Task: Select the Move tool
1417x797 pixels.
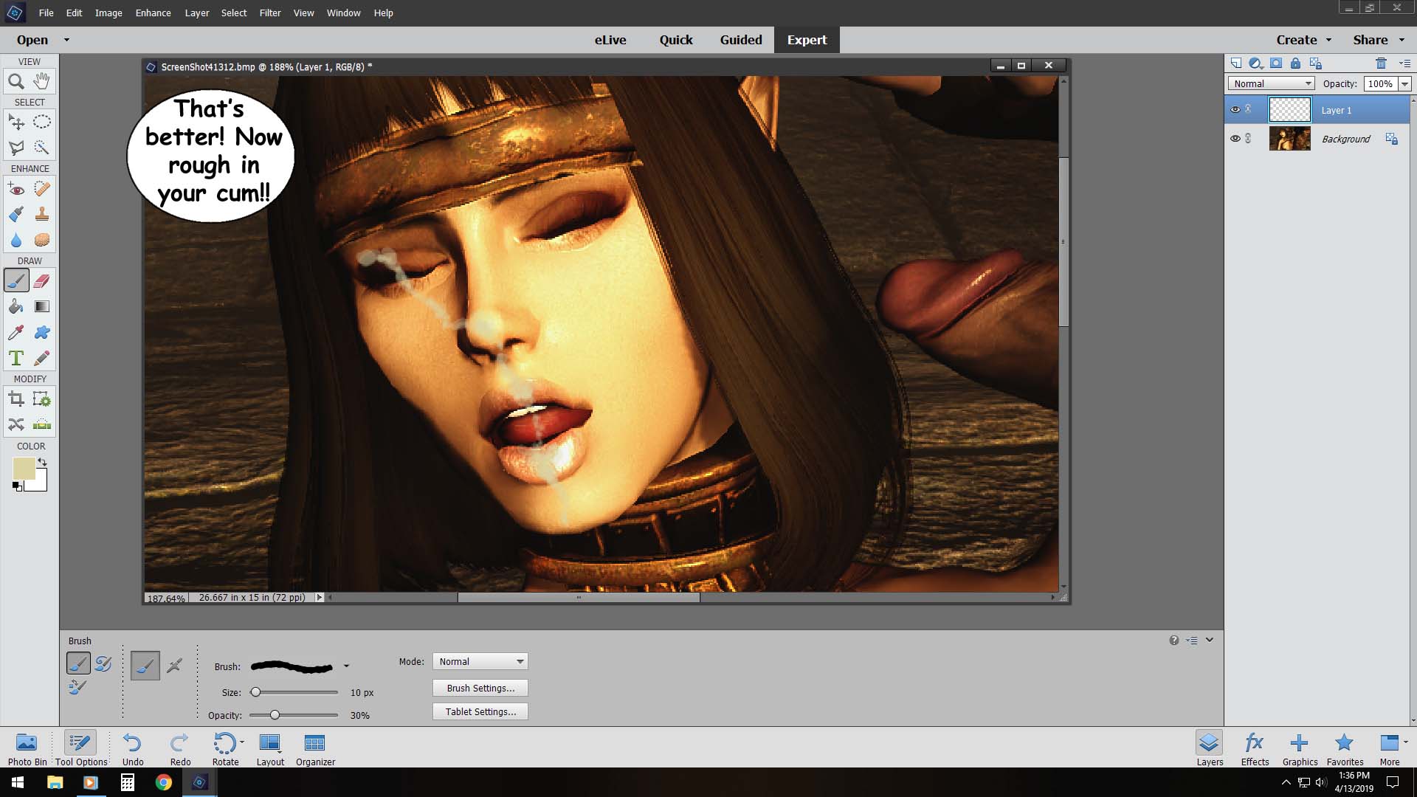Action: tap(16, 122)
